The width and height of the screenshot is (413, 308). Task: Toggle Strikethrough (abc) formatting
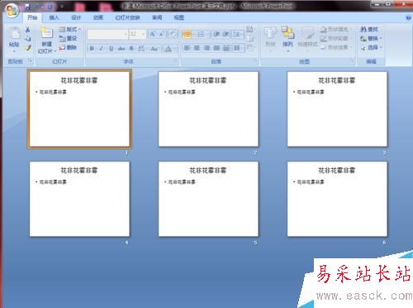click(121, 49)
